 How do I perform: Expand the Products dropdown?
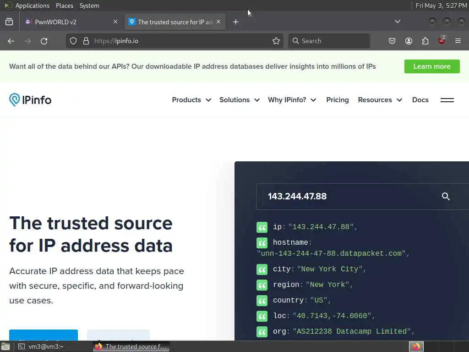tap(191, 100)
